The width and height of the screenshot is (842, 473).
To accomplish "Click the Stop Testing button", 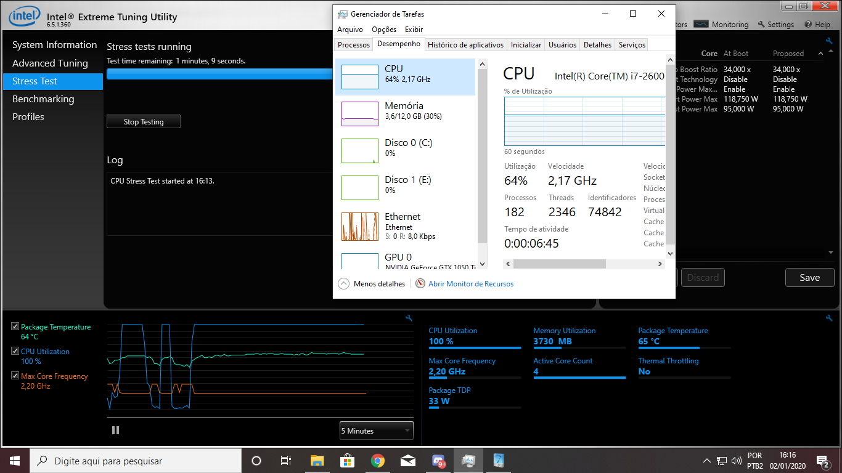I will [144, 121].
